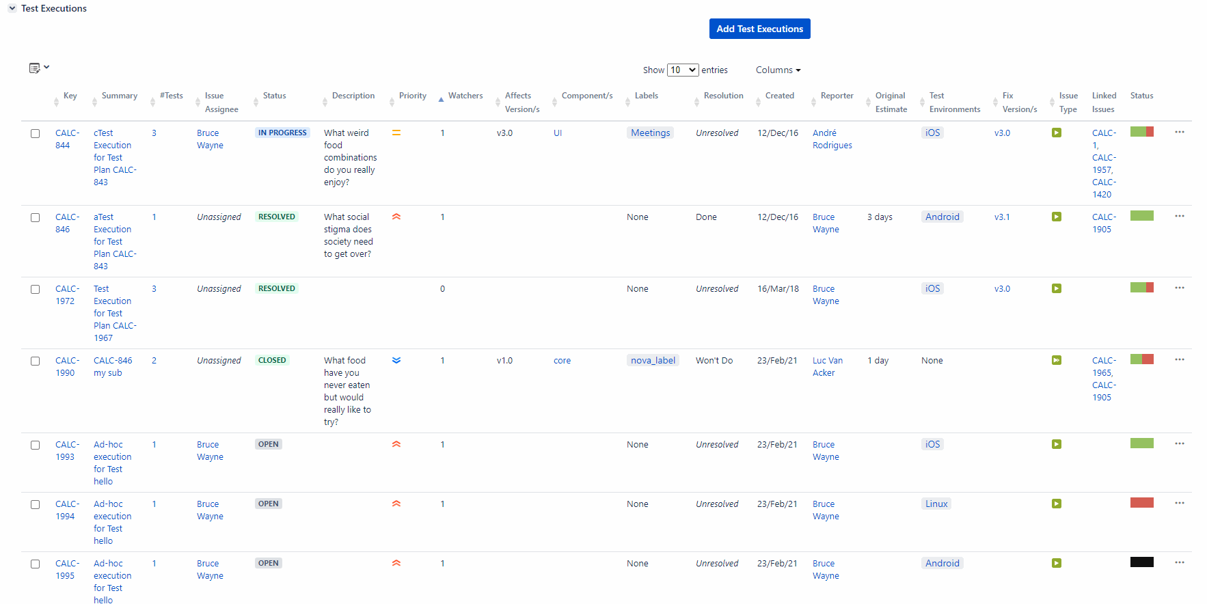
Task: Click the medium priority icon for CALC-844
Action: [396, 133]
